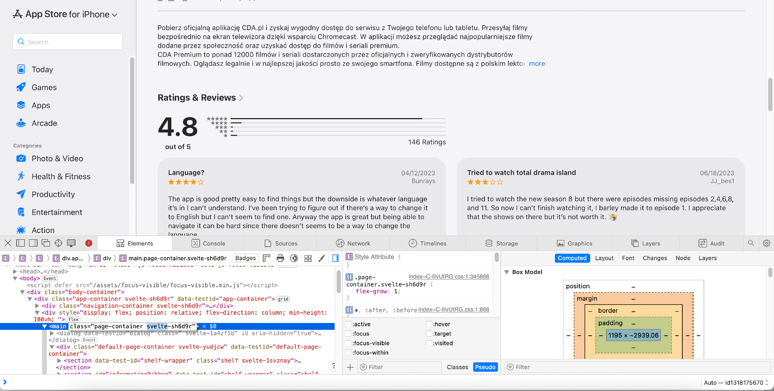This screenshot has height=391, width=774.
Task: Open Web Inspector settings gear
Action: click(x=766, y=243)
